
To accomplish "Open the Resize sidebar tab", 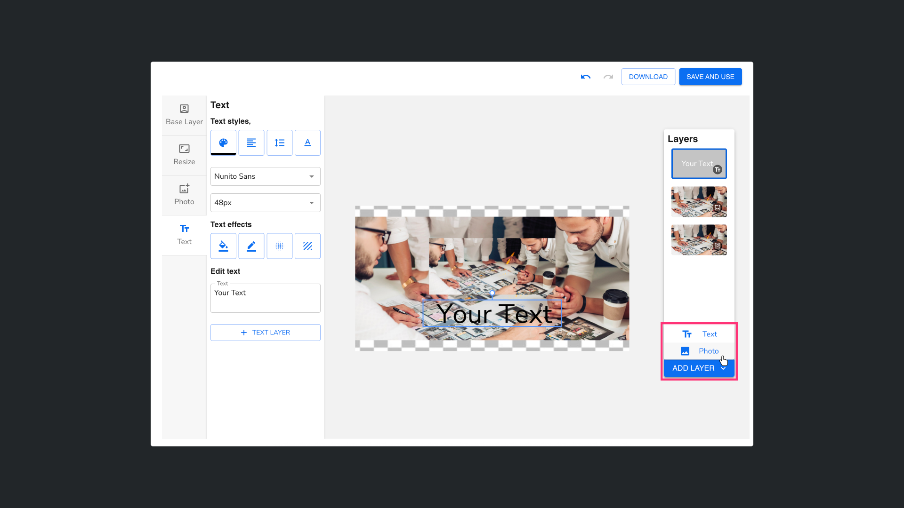I will click(x=184, y=155).
